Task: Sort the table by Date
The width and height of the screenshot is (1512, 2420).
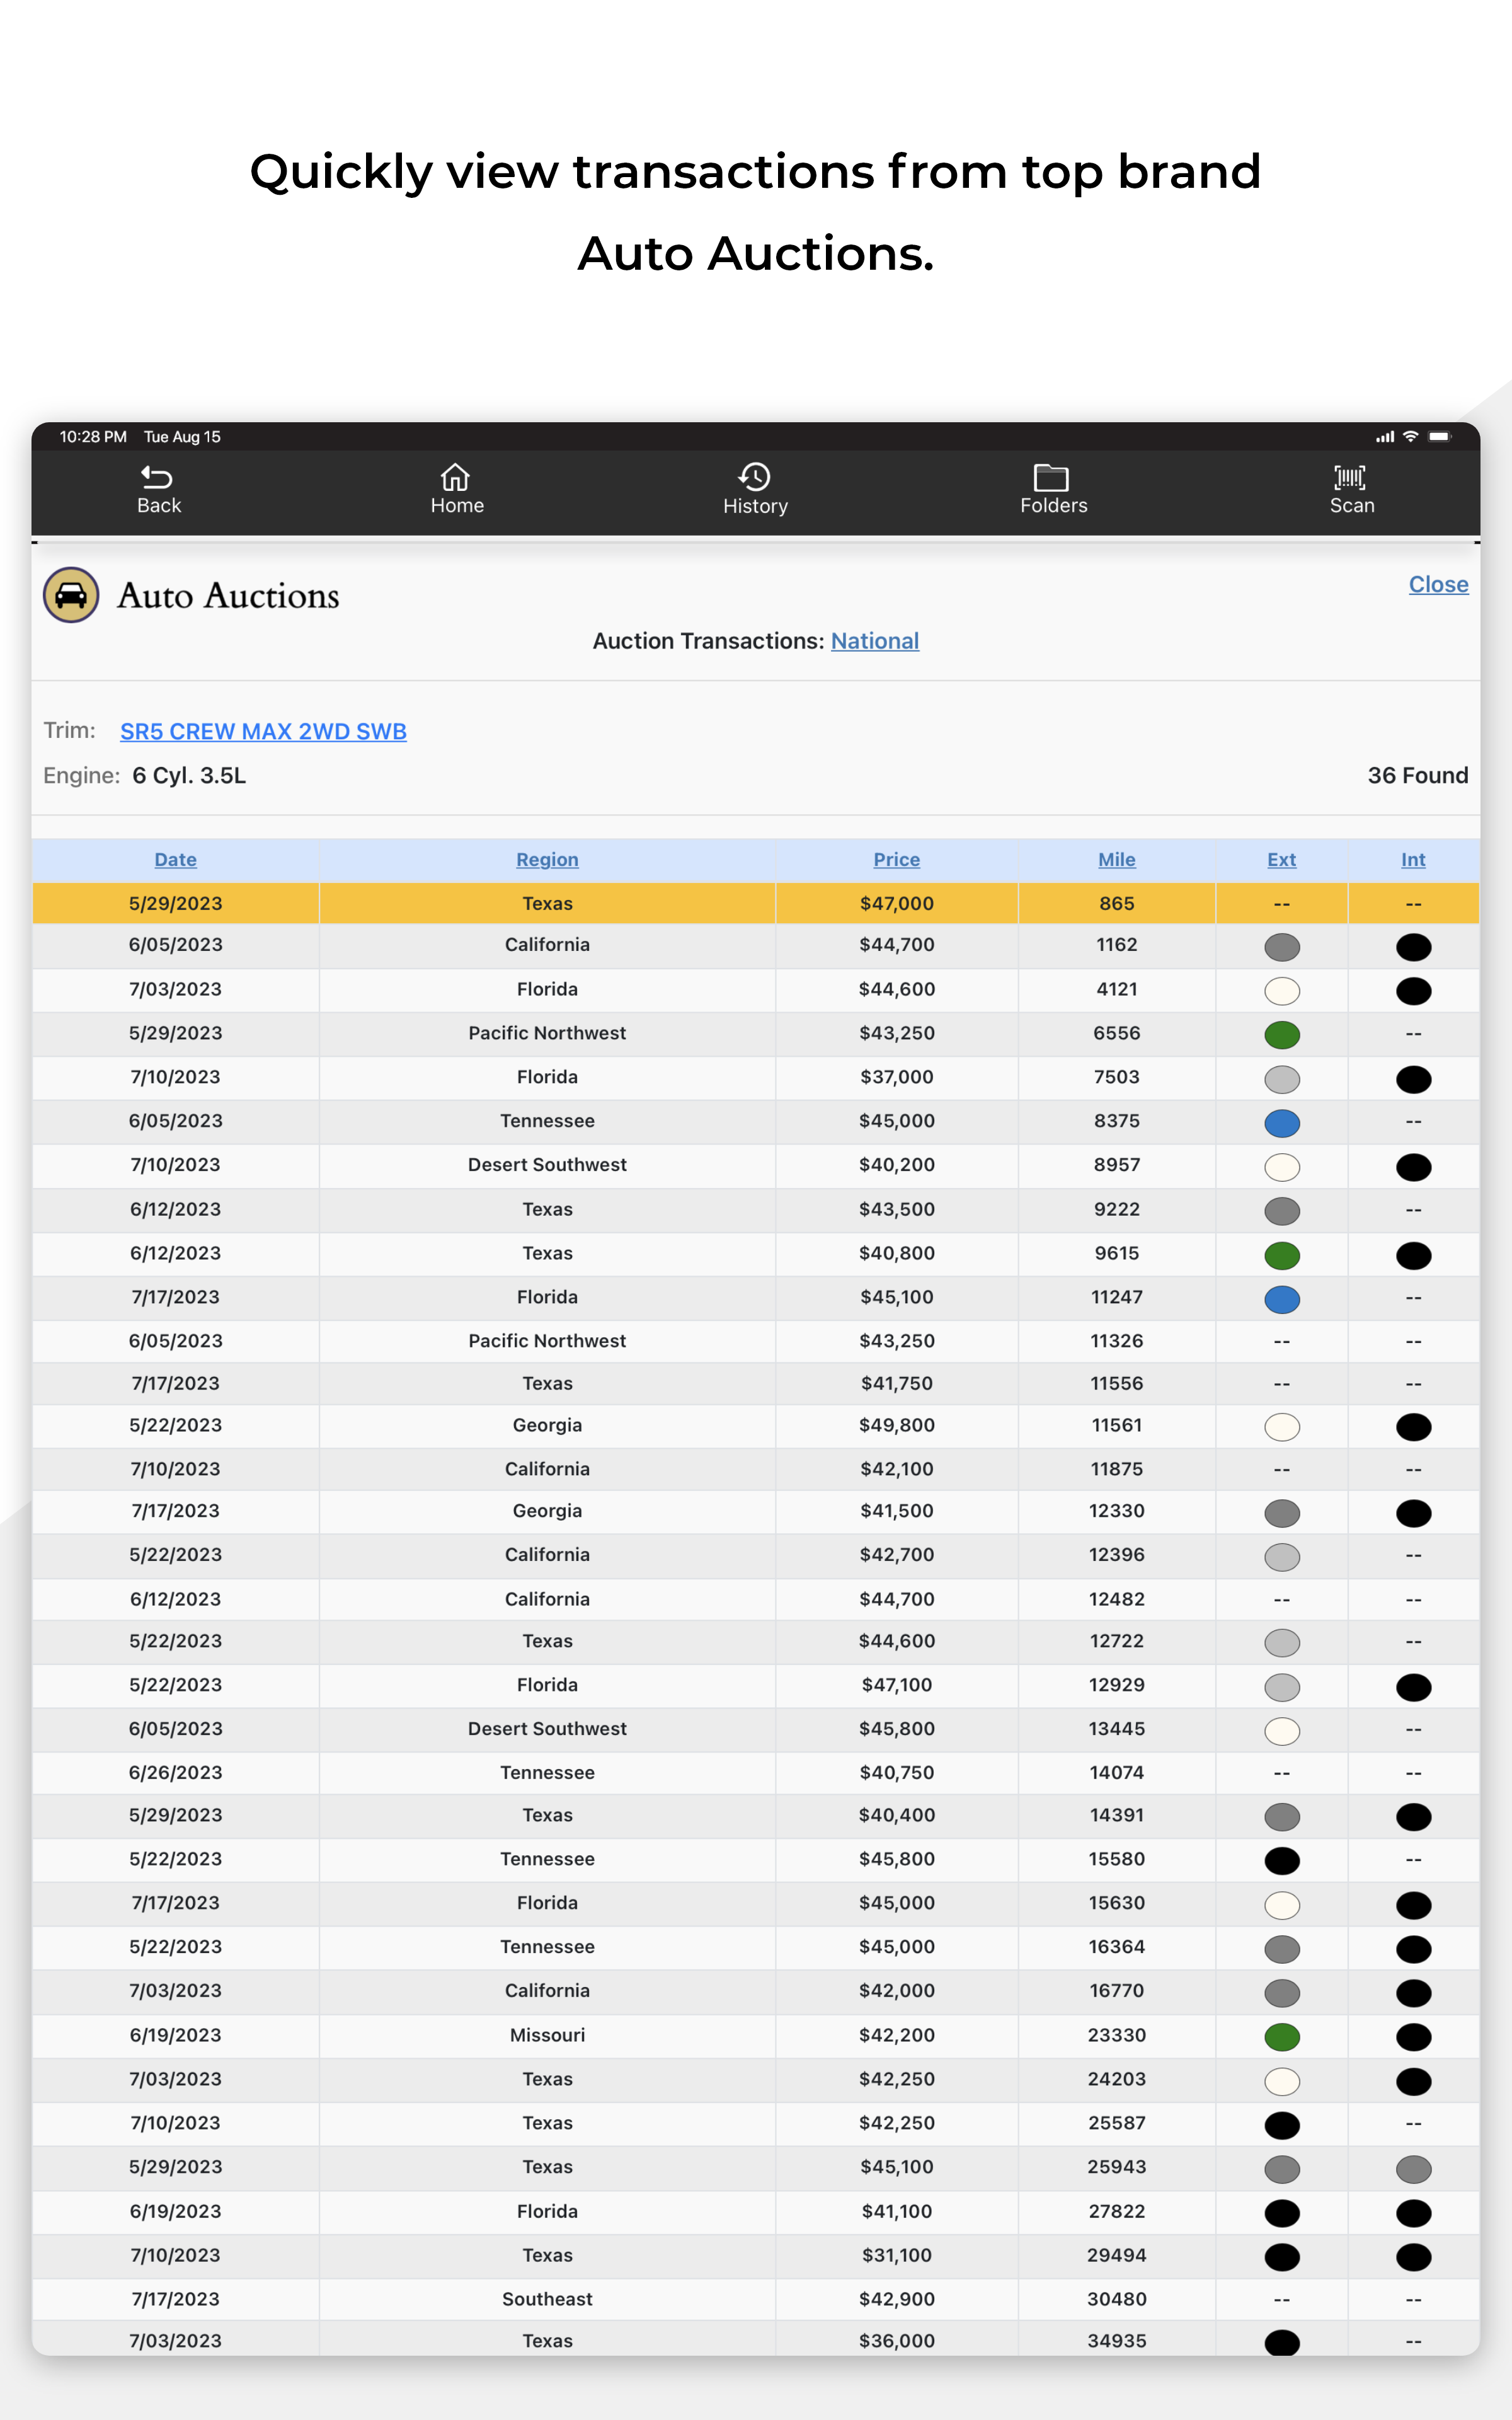Action: pyautogui.click(x=176, y=860)
